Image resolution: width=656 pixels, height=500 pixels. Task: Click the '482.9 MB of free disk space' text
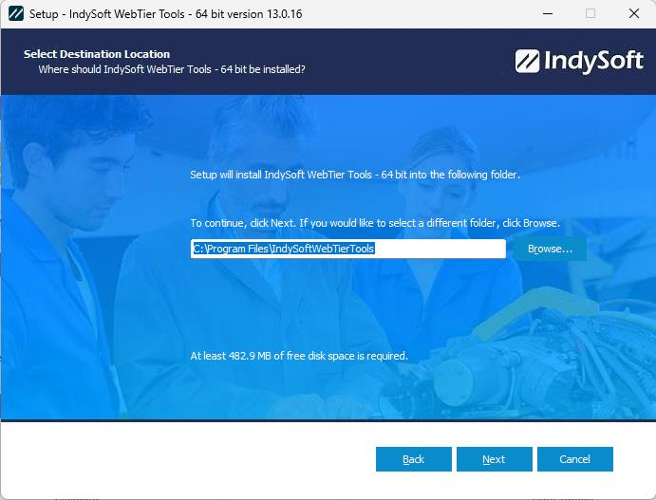(x=299, y=356)
